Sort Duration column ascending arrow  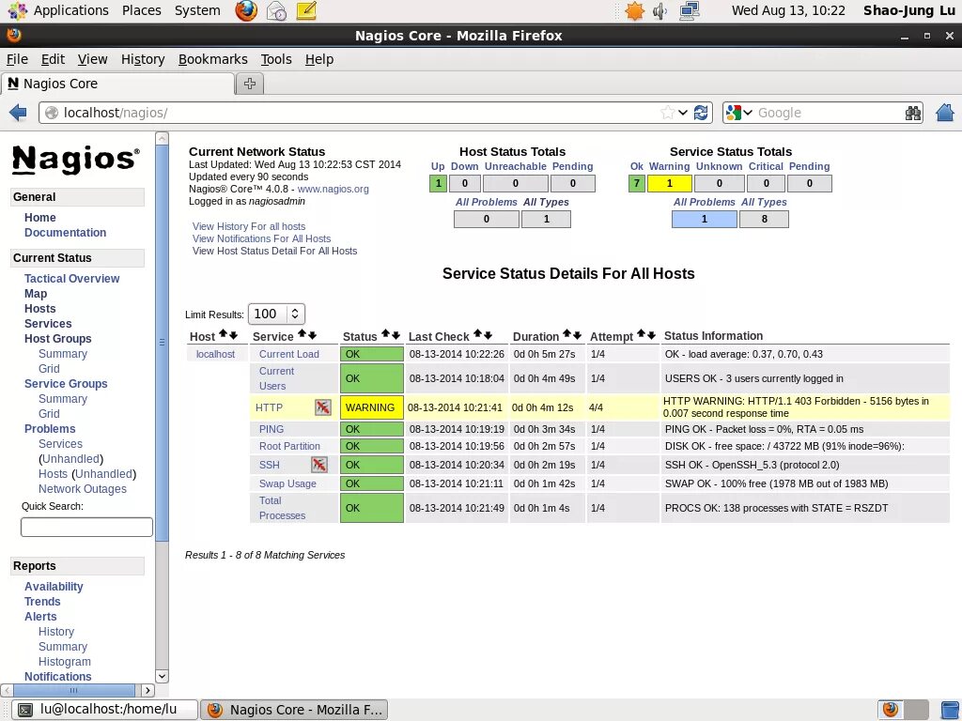(566, 334)
